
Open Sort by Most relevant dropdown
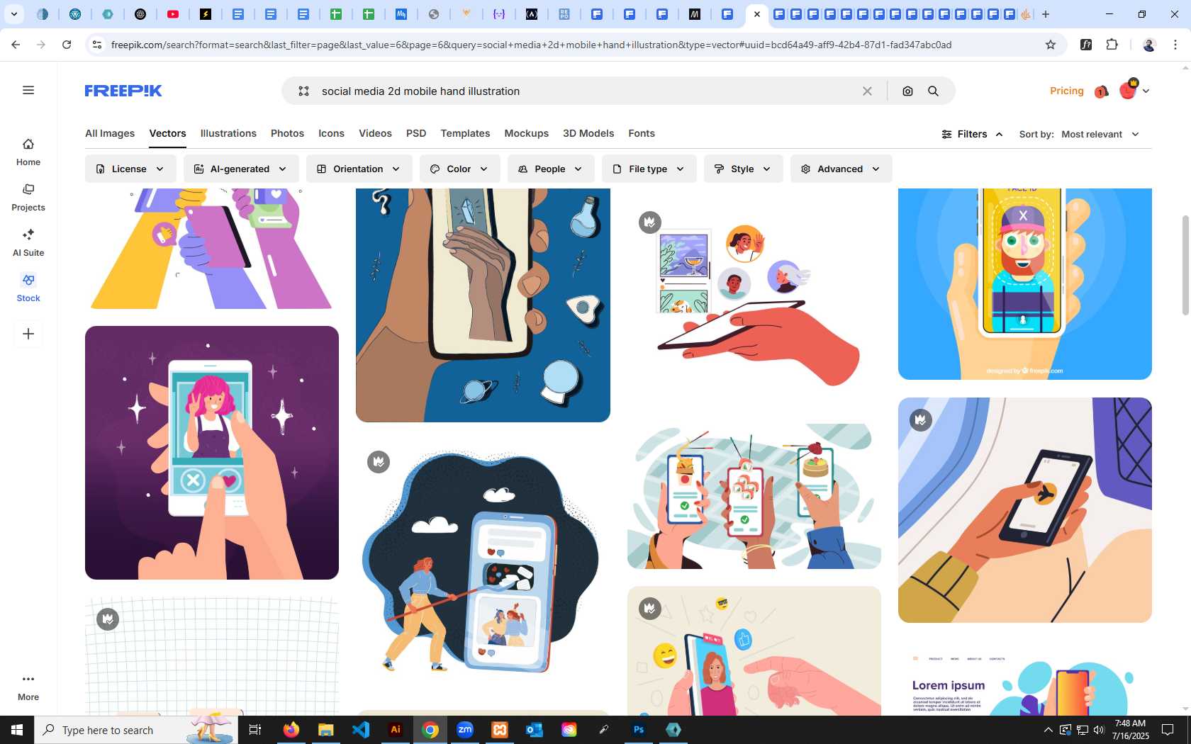tap(1100, 134)
